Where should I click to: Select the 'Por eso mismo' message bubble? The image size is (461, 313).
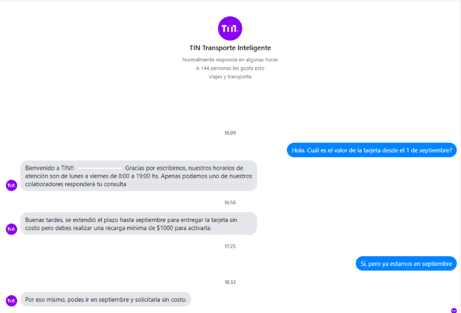click(106, 299)
